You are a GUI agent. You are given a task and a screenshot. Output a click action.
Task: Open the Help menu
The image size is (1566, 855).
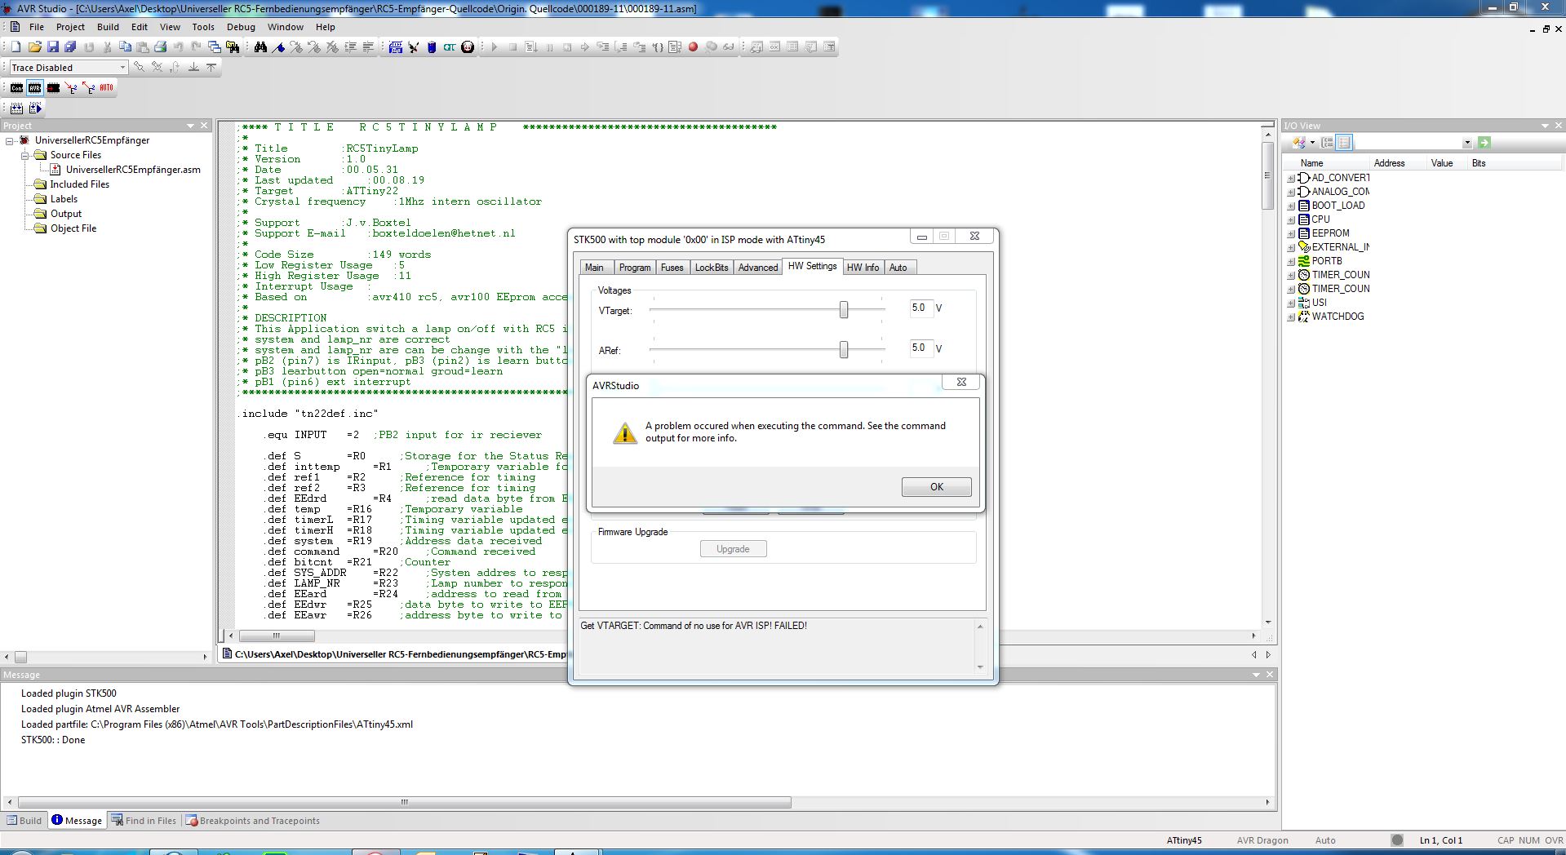326,27
